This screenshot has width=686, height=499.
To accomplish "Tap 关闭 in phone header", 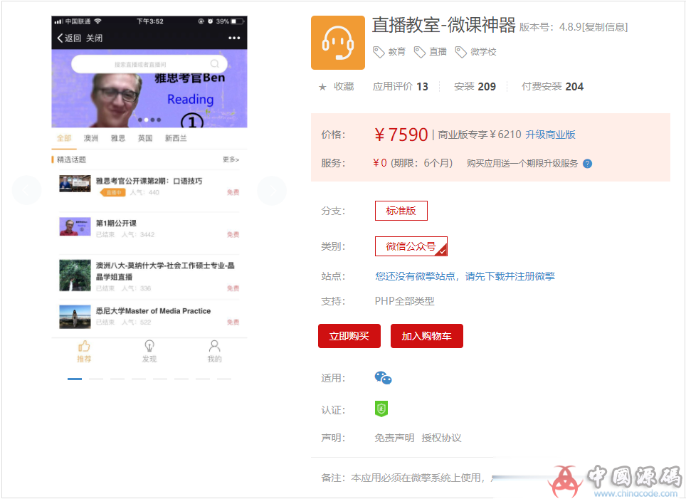I will coord(94,38).
